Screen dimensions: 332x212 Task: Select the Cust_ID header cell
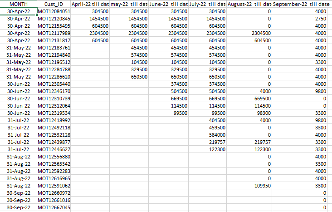point(54,4)
